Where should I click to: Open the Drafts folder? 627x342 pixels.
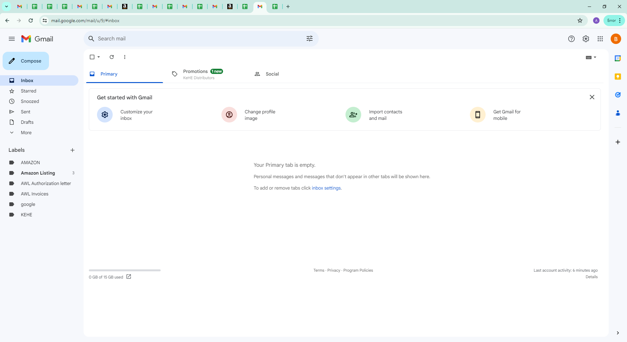39,122
